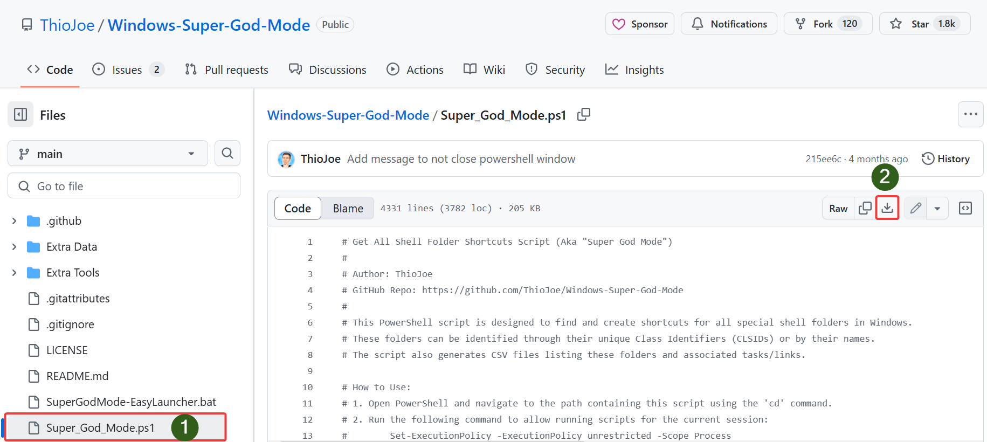Switch to the Code tab

(50, 70)
